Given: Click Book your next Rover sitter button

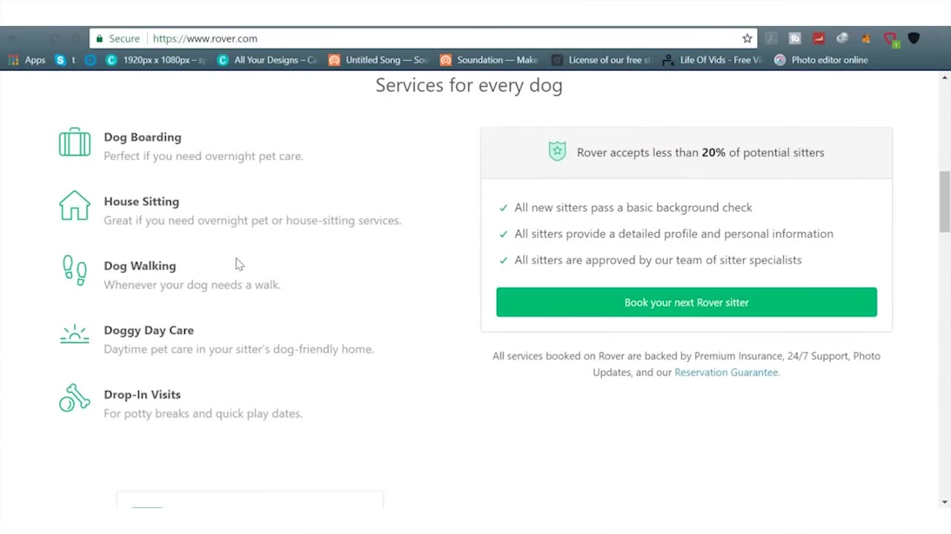Looking at the screenshot, I should coord(687,302).
